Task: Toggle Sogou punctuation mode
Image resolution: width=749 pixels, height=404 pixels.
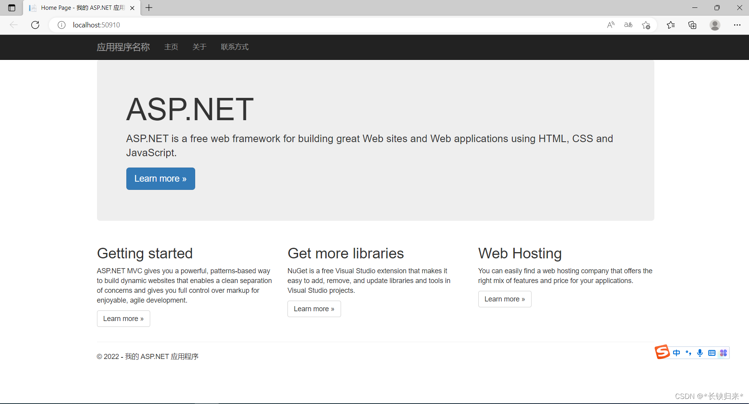Action: click(x=689, y=352)
